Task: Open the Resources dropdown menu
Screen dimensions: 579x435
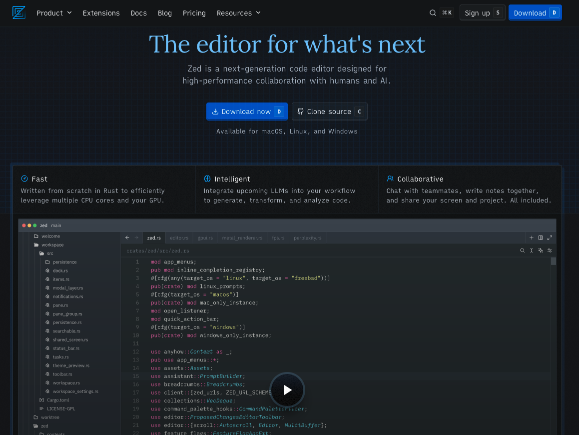Action: click(239, 13)
